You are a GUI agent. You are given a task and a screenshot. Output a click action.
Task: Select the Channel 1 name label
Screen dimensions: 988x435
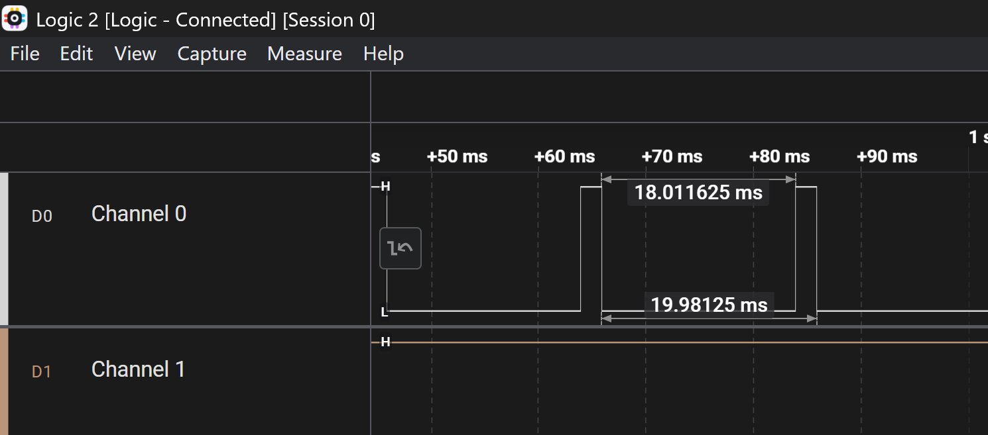coord(139,369)
